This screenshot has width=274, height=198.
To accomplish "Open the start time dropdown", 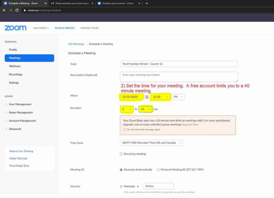I will (x=161, y=97).
